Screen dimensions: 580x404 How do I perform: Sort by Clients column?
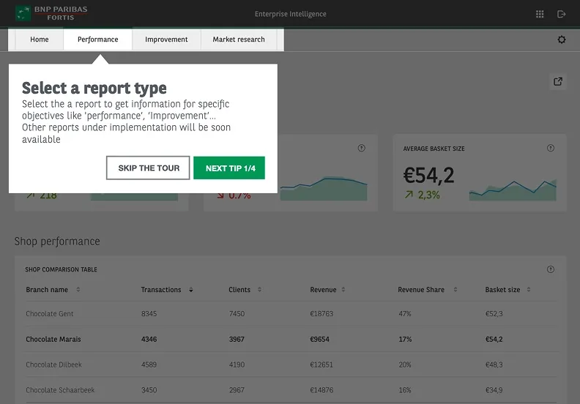[259, 289]
